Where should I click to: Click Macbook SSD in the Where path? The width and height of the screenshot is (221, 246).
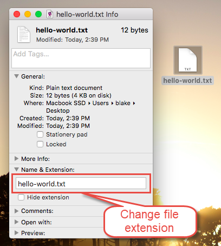[66, 103]
